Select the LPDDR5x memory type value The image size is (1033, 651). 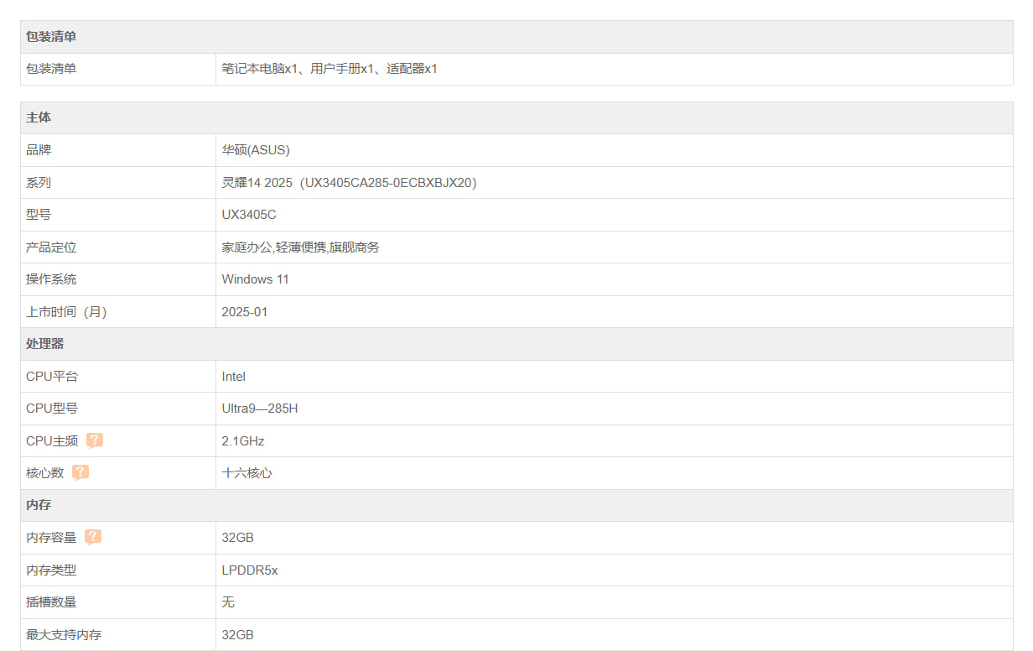coord(250,570)
